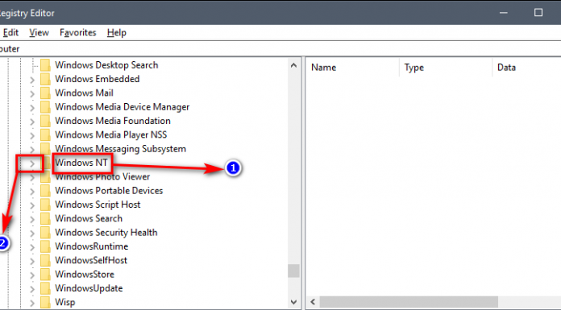Click the Windows Media Device Manager folder icon
This screenshot has height=310, width=561.
45,107
